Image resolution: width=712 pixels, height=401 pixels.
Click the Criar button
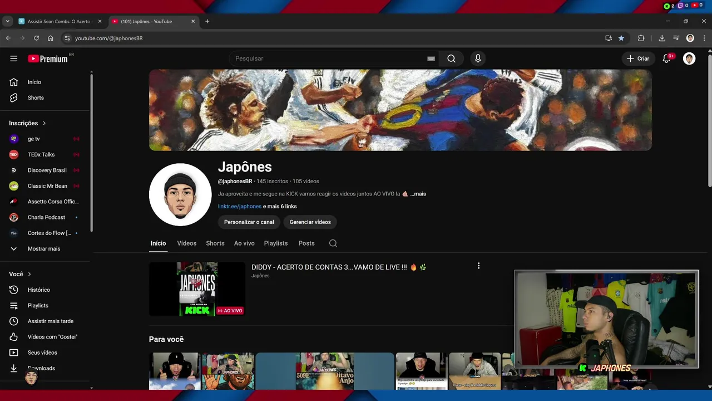pos(638,58)
